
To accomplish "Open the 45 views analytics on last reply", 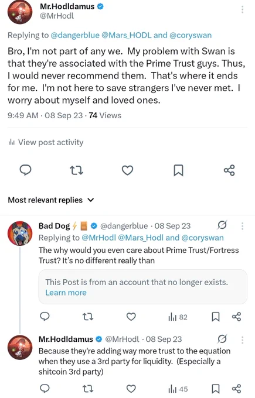I will (178, 389).
